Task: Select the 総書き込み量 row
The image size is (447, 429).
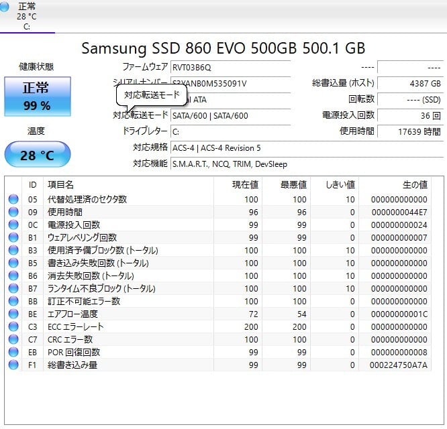Action: (218, 365)
